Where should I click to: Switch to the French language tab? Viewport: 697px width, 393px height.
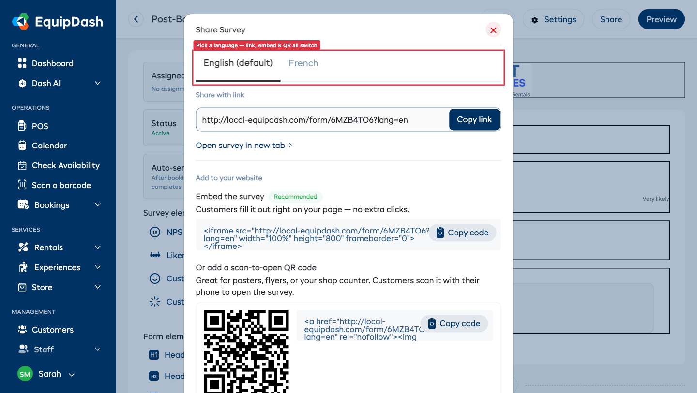[x=303, y=63]
